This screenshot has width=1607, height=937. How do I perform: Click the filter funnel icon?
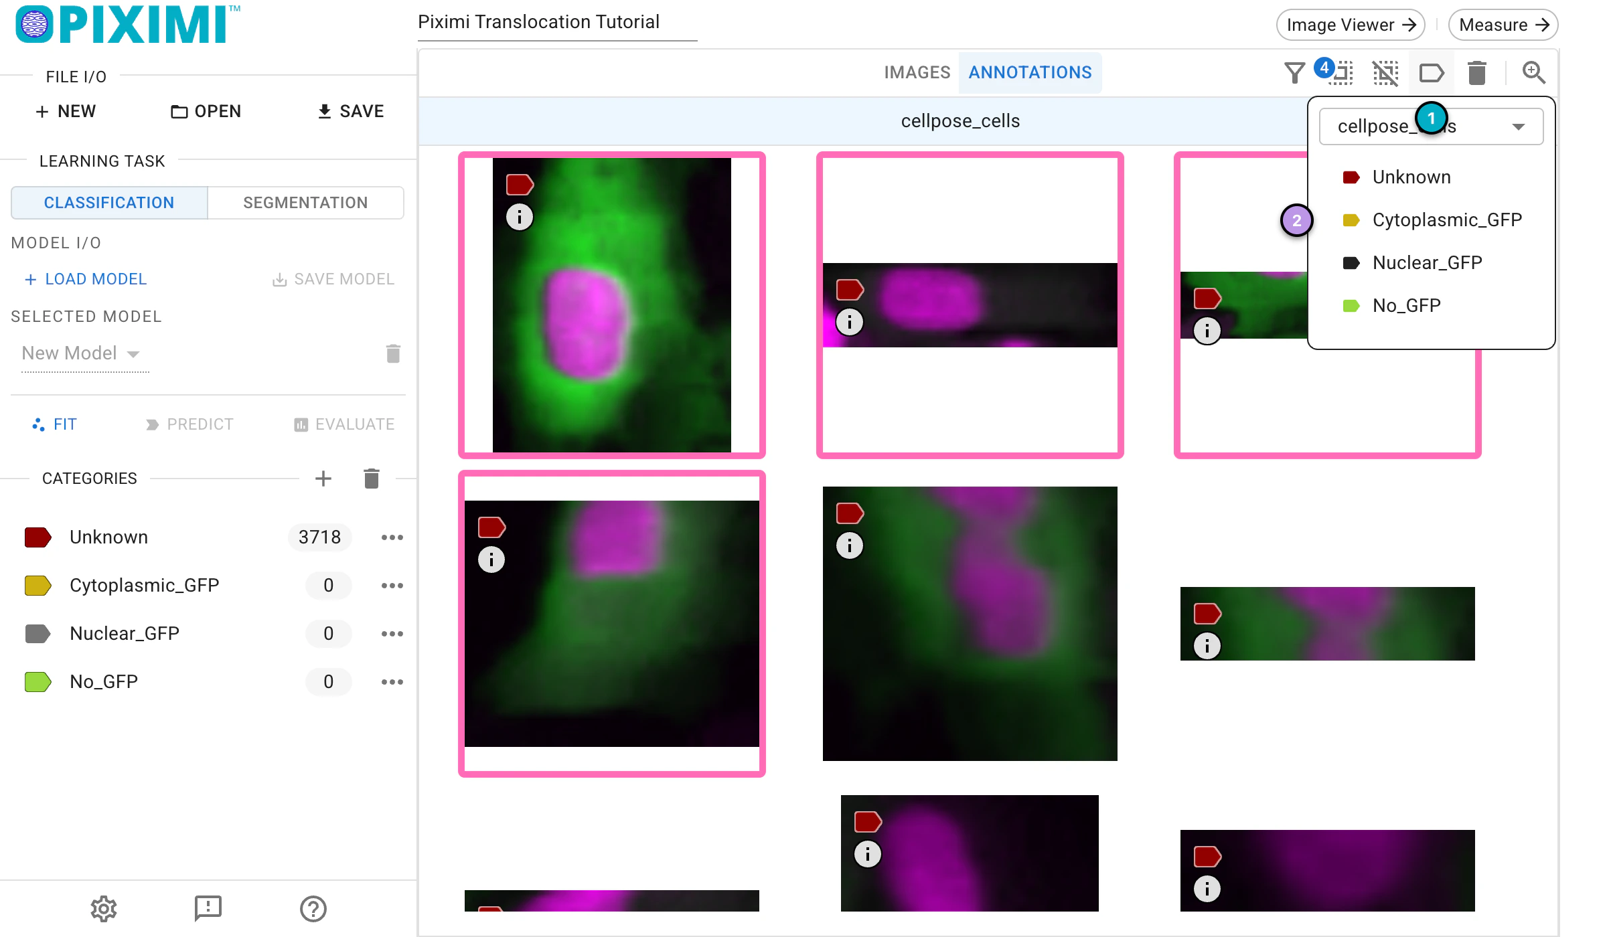(1294, 72)
